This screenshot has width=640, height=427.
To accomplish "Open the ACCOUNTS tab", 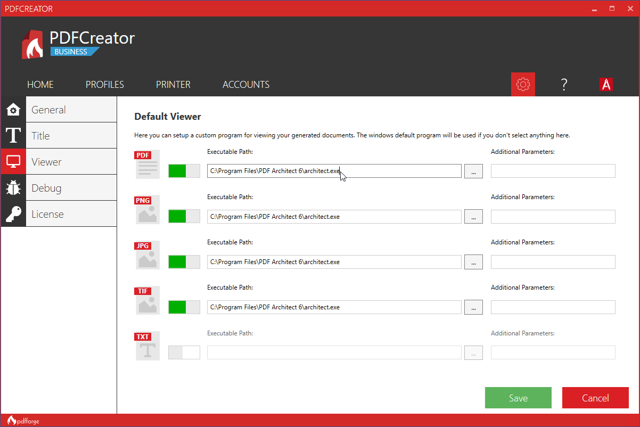I will pos(246,85).
